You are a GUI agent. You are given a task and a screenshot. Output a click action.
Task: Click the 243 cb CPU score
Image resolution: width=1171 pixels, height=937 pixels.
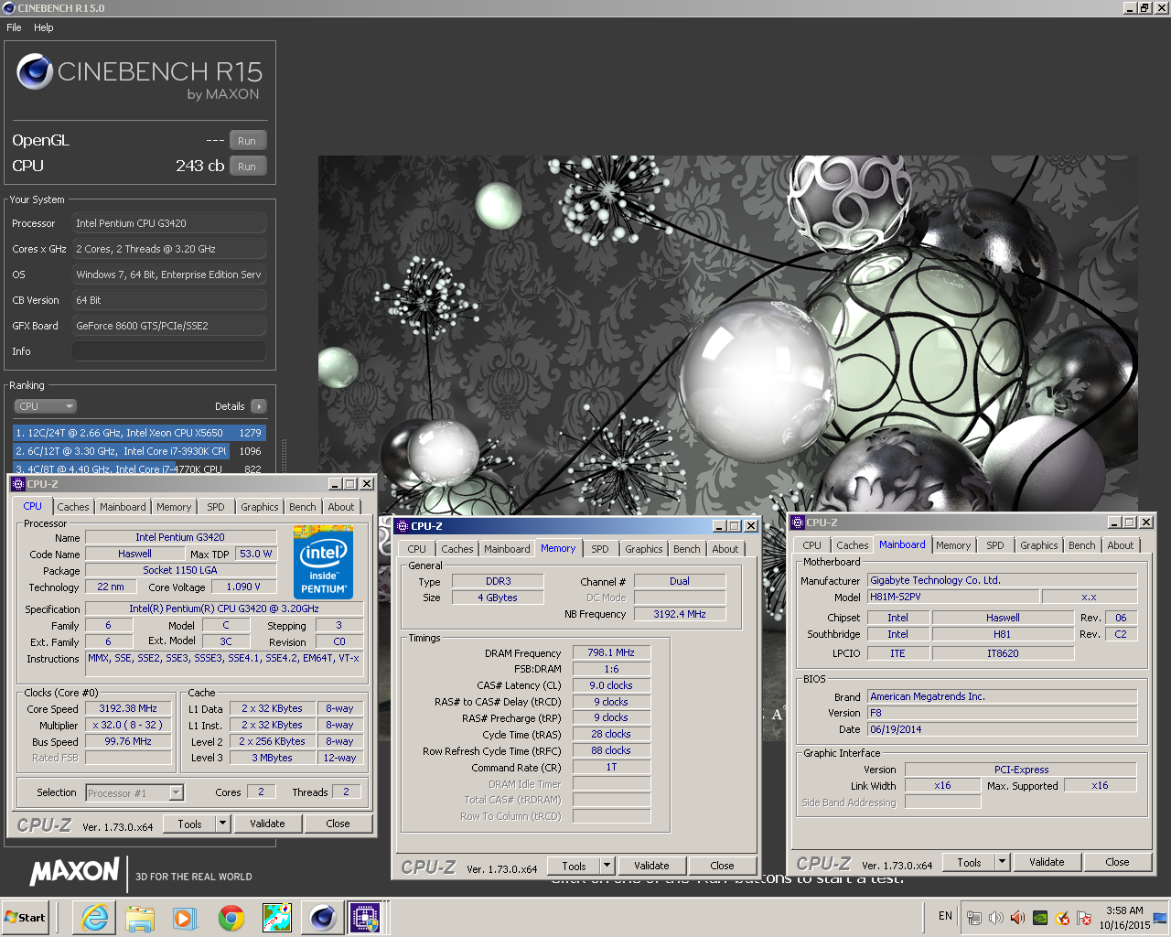200,166
